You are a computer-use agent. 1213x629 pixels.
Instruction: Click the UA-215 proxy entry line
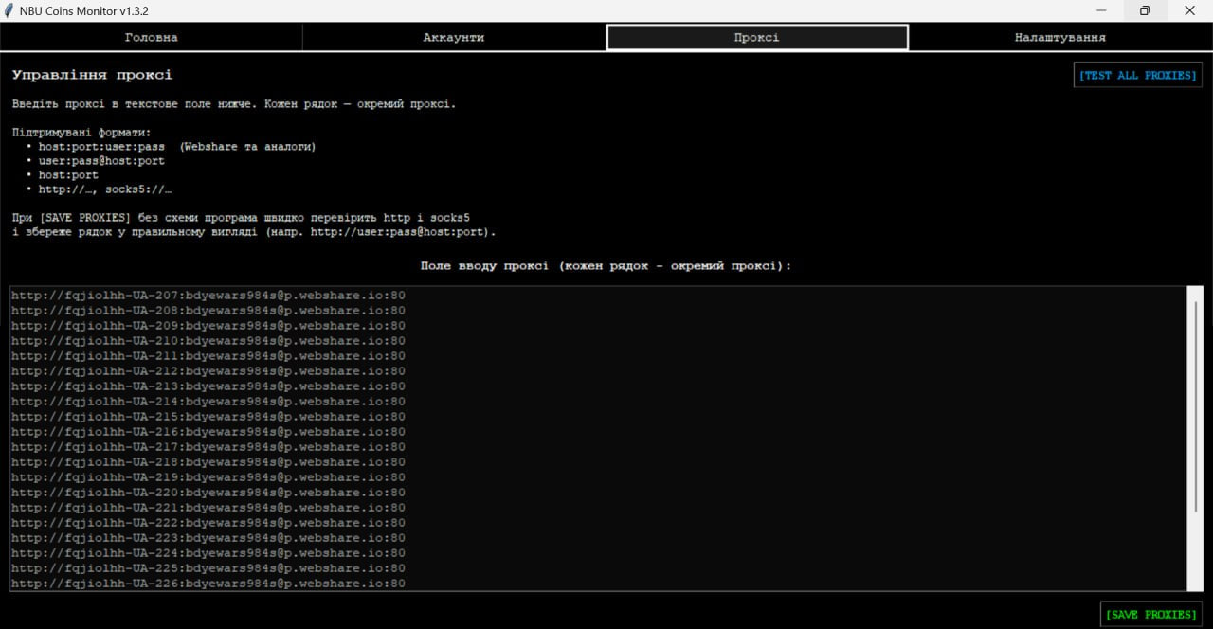(208, 417)
